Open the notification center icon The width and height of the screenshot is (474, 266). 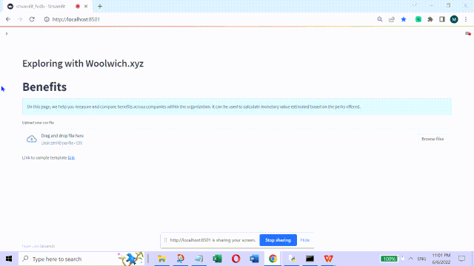click(461, 259)
